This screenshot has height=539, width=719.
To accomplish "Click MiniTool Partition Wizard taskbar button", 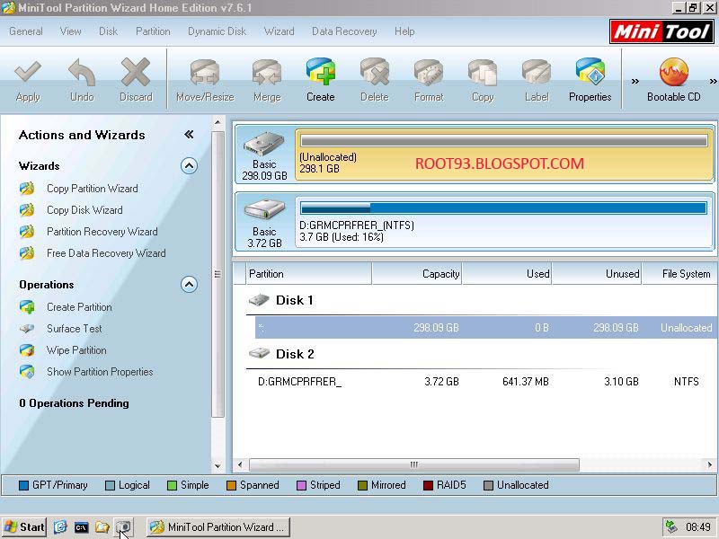I will 218,527.
